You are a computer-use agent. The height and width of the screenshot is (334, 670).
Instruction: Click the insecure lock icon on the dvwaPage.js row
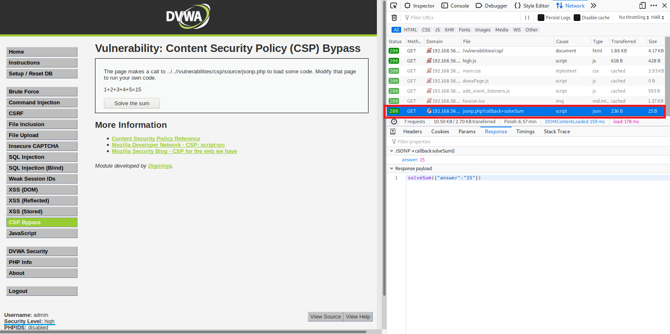point(429,81)
